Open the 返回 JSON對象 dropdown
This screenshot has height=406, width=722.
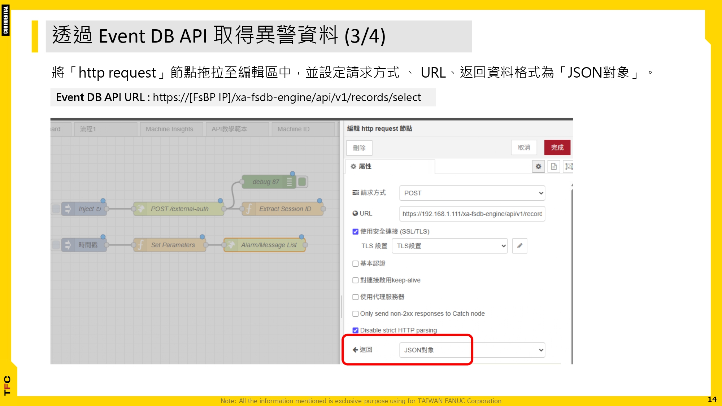tap(472, 350)
